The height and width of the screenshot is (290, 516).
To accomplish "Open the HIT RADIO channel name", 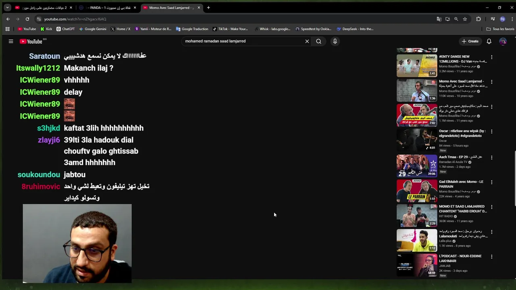I will [446, 216].
